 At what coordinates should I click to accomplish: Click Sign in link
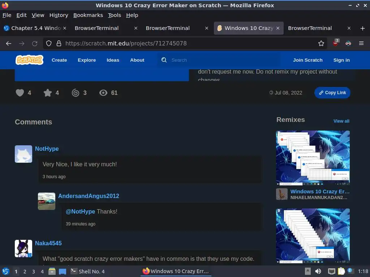tap(341, 60)
